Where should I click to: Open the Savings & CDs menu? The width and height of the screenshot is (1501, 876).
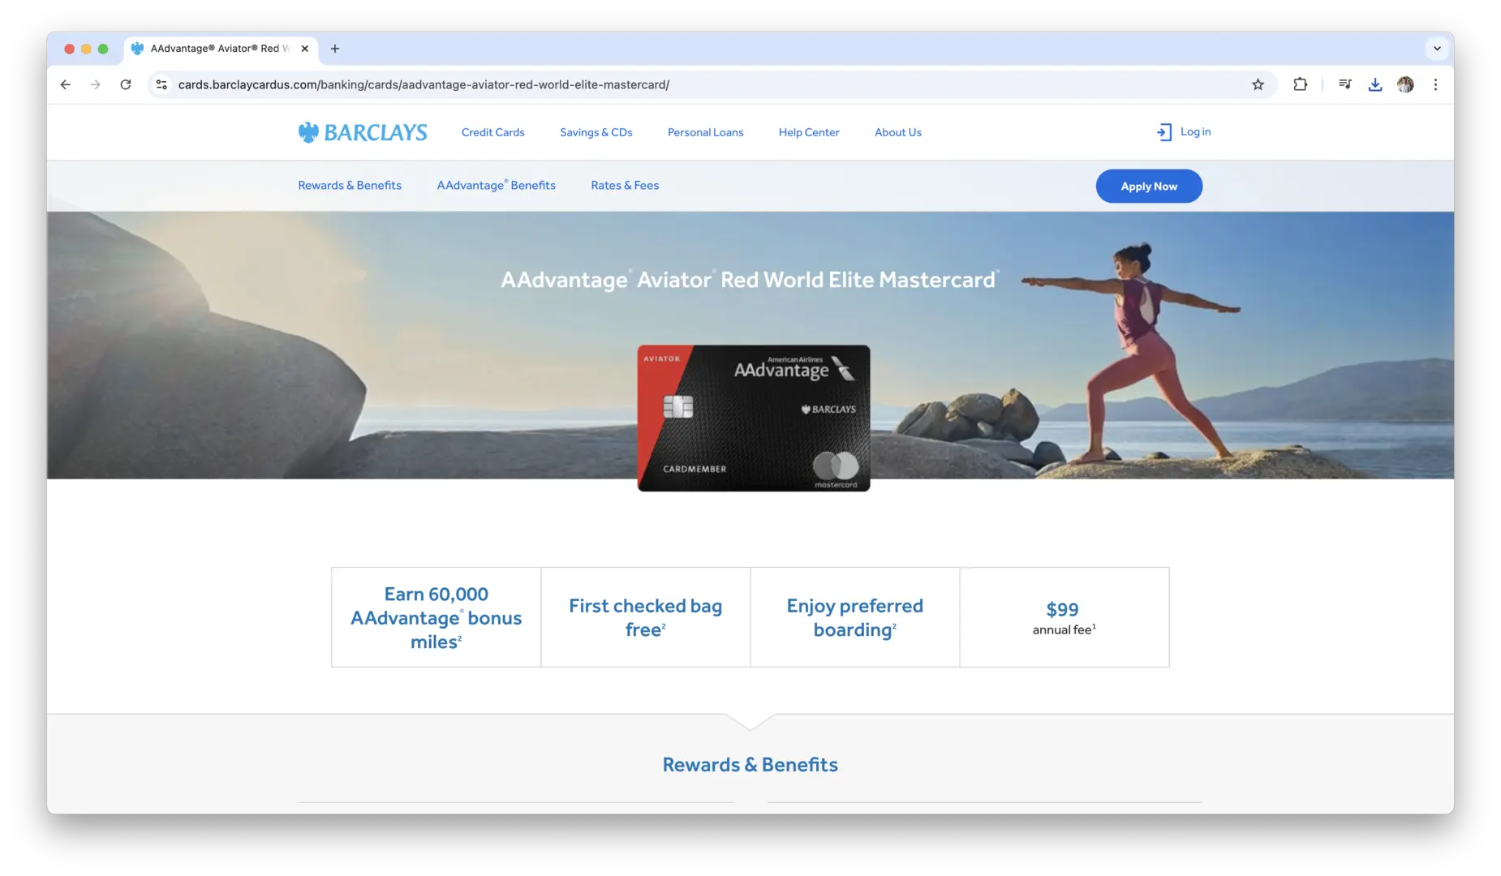(596, 132)
